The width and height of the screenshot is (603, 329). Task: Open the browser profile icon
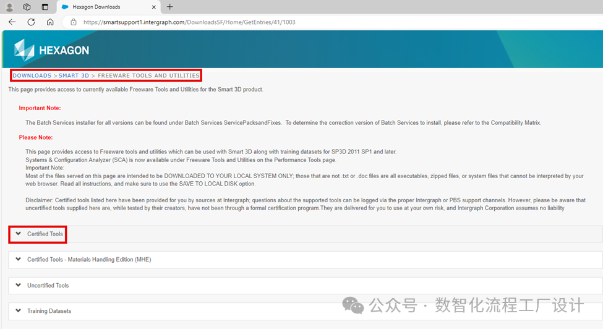[10, 7]
